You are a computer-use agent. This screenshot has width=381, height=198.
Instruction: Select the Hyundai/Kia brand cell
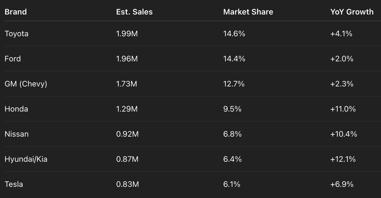(x=26, y=159)
